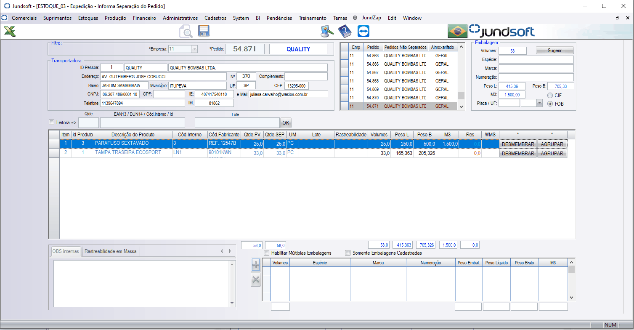Check Somente Embalagens Cadastradas
This screenshot has height=330, width=634.
click(348, 253)
